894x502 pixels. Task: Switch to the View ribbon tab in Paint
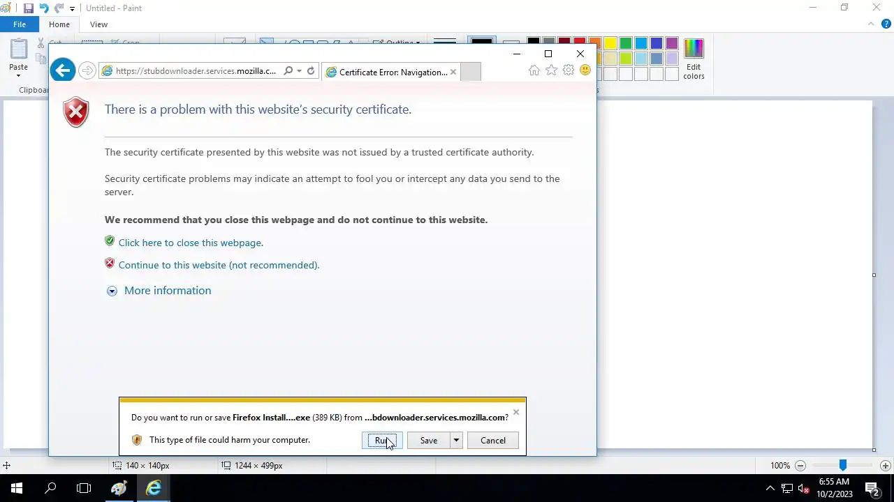[x=98, y=24]
